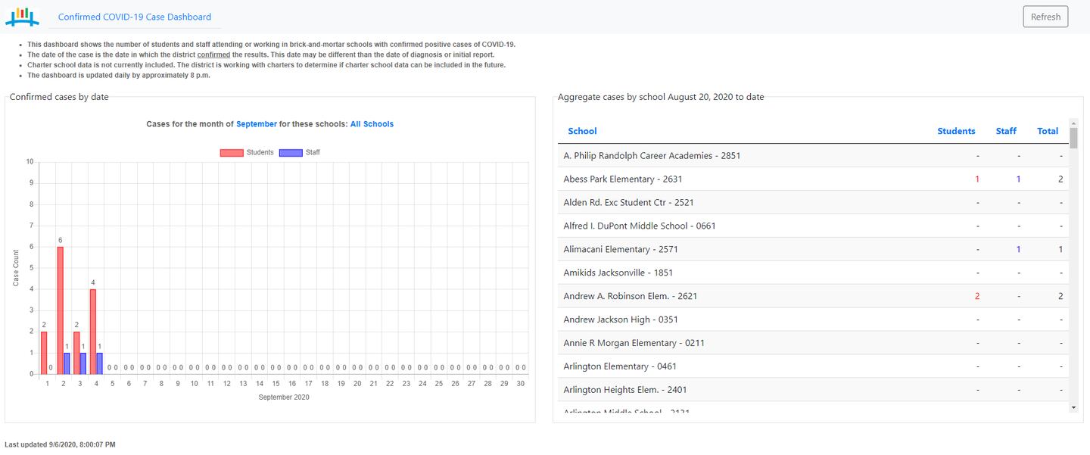Click the September 3 staff bar

pyautogui.click(x=83, y=363)
